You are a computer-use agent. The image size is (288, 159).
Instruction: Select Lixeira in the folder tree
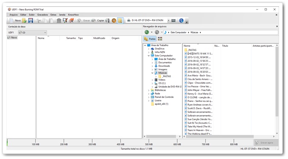click(158, 101)
